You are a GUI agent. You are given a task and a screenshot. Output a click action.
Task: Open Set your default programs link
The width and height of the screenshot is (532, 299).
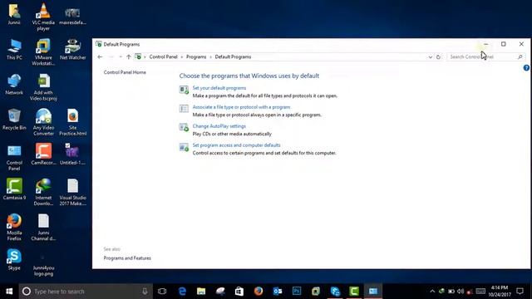[219, 88]
